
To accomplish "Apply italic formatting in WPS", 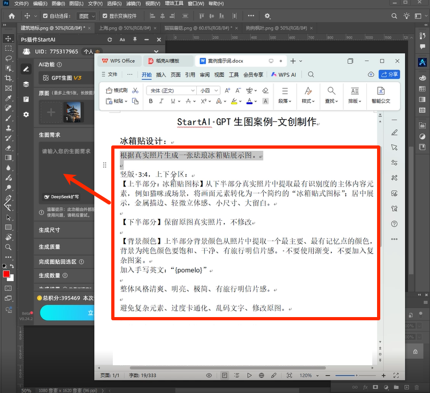I will pyautogui.click(x=162, y=101).
